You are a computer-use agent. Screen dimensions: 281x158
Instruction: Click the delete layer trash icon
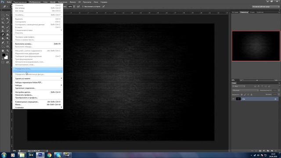click(276, 151)
